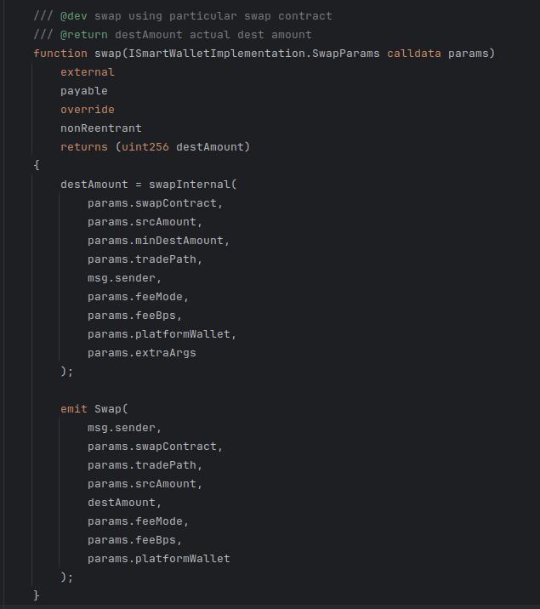Click the "uint256" return type
Screen dimensions: 540x609
(x=145, y=146)
